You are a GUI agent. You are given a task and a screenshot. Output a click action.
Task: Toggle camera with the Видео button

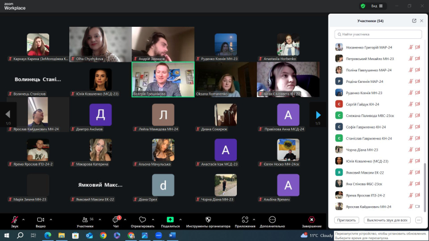pyautogui.click(x=41, y=220)
